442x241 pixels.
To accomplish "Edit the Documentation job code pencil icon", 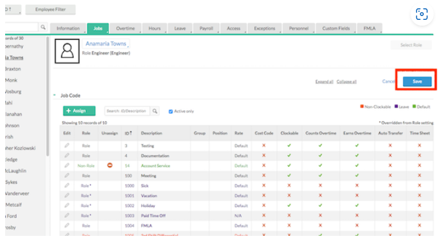I will (67, 155).
